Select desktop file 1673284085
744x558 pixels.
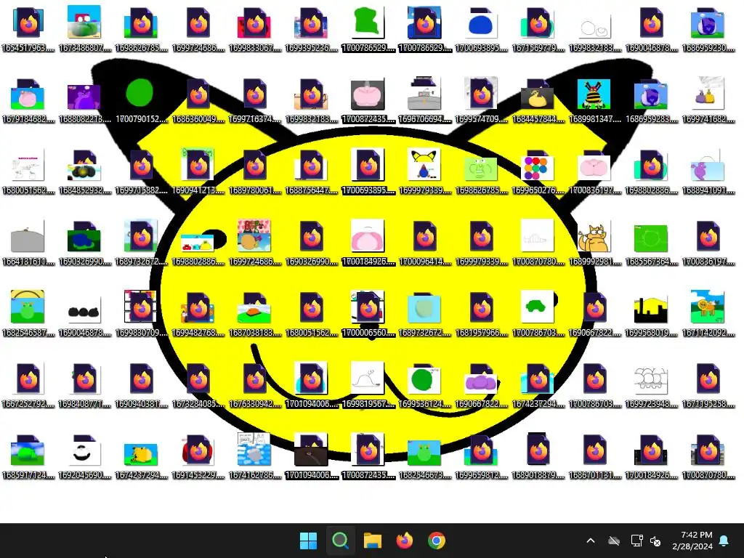pos(198,384)
